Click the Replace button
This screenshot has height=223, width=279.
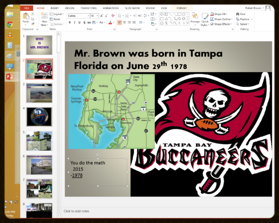[243, 19]
